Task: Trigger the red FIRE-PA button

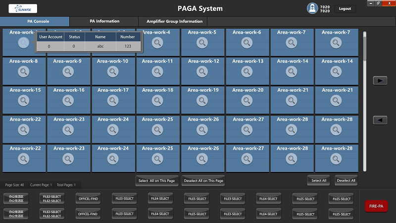Action: 376,206
